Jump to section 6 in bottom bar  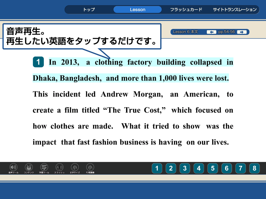pyautogui.click(x=227, y=168)
